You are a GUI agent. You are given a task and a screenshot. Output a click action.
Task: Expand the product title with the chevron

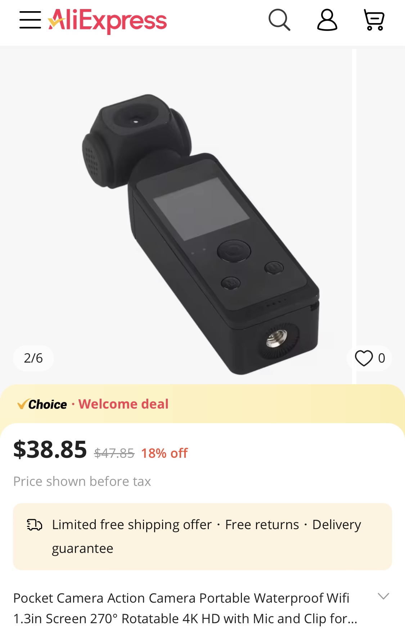tap(383, 596)
